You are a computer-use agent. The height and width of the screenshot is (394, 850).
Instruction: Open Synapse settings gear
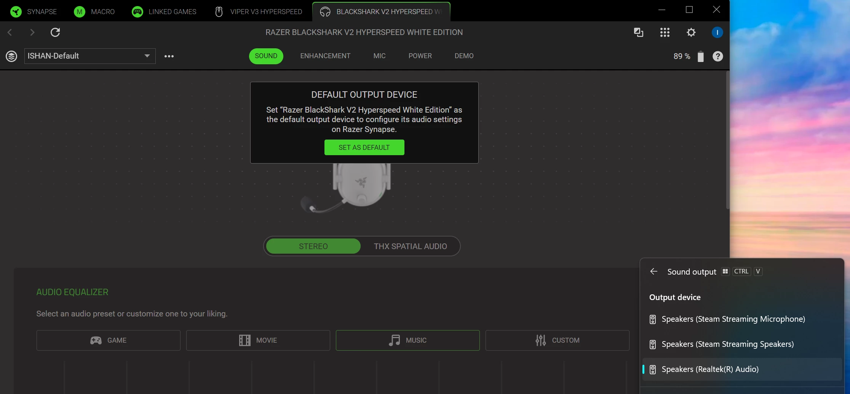point(691,32)
